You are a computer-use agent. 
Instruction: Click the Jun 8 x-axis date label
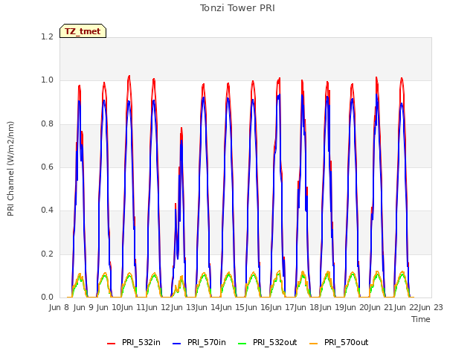pos(59,307)
